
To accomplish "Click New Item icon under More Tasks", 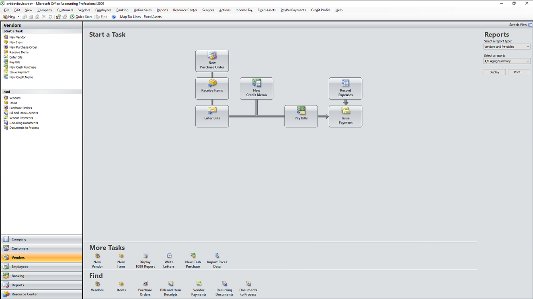I will pyautogui.click(x=121, y=256).
